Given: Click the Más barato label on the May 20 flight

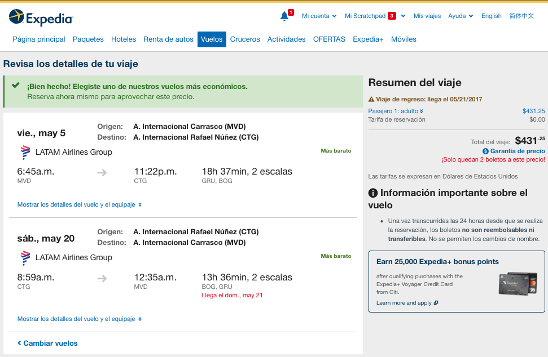Looking at the screenshot, I should pos(336,256).
